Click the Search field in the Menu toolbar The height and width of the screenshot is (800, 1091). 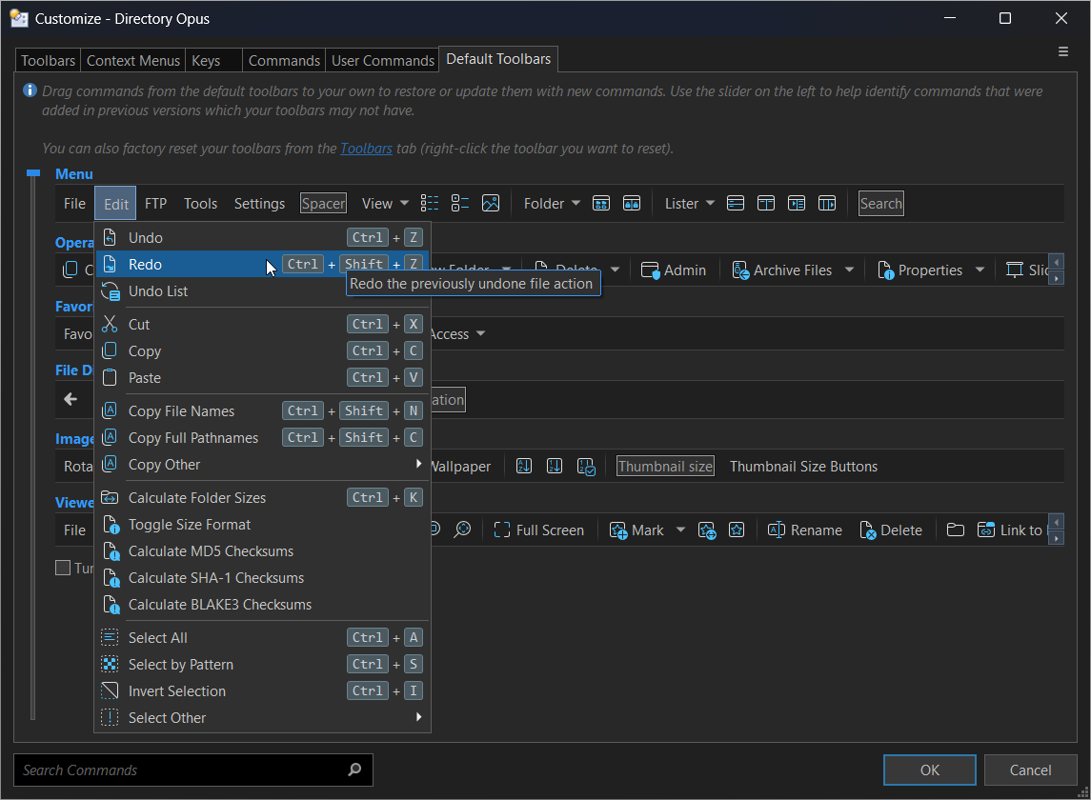(880, 203)
